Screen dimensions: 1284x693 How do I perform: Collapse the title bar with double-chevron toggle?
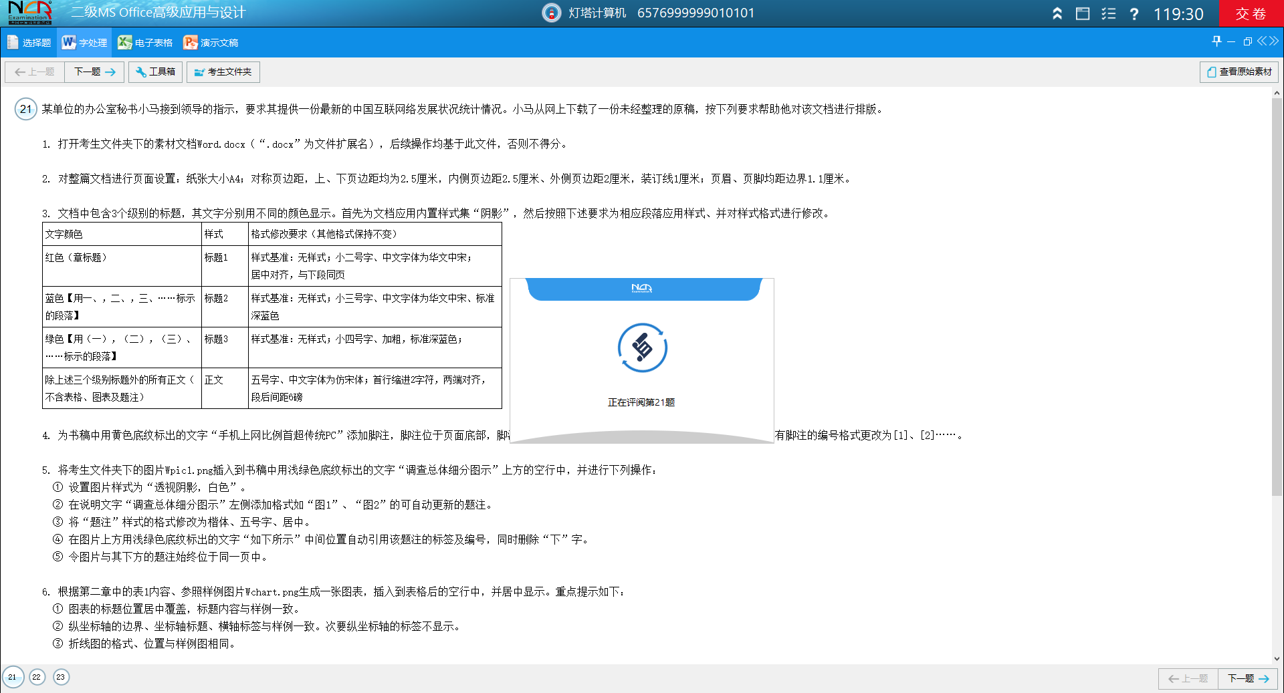tap(1057, 13)
